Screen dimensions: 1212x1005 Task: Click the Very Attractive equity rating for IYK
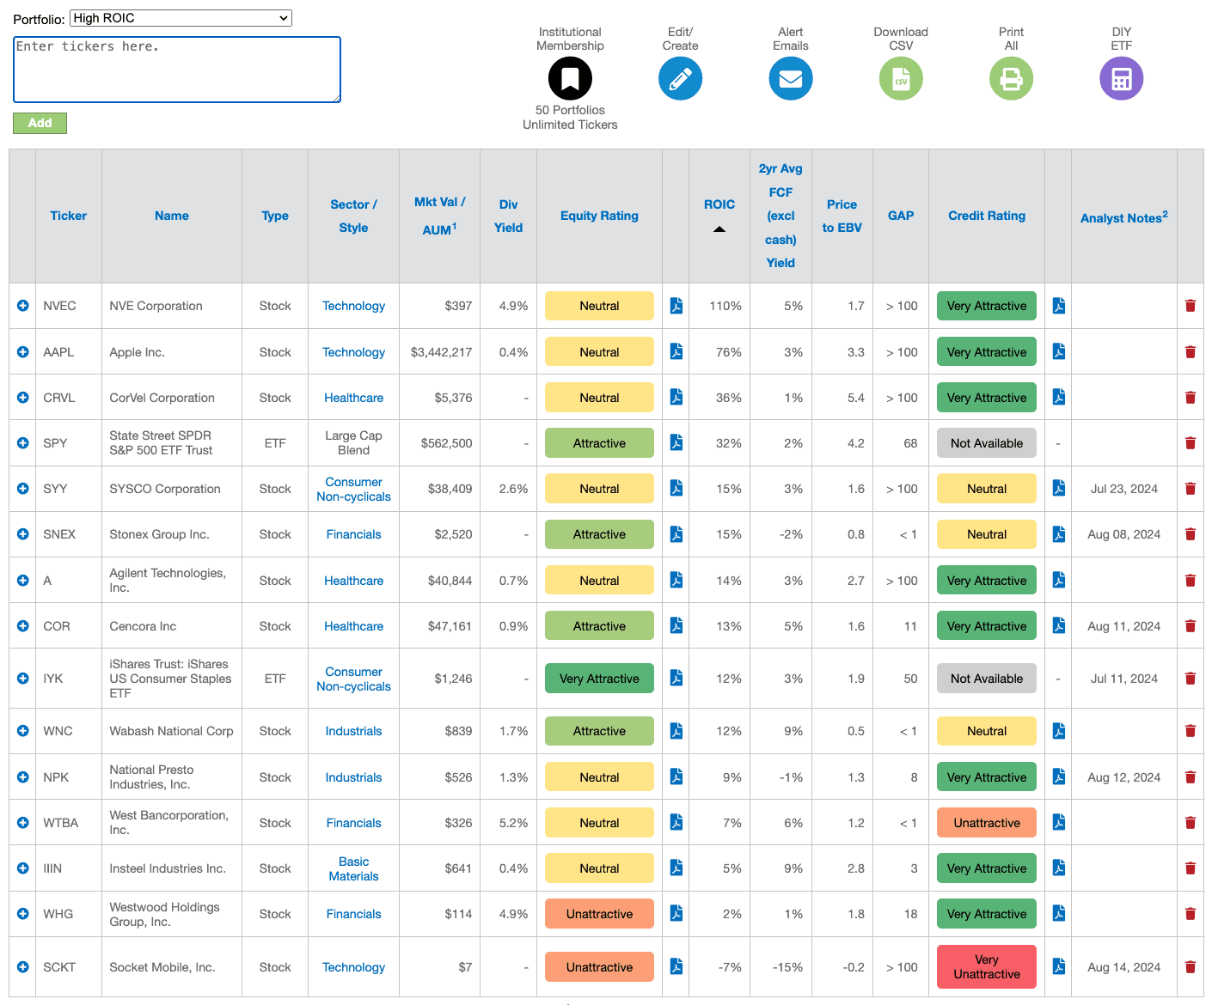click(x=599, y=679)
